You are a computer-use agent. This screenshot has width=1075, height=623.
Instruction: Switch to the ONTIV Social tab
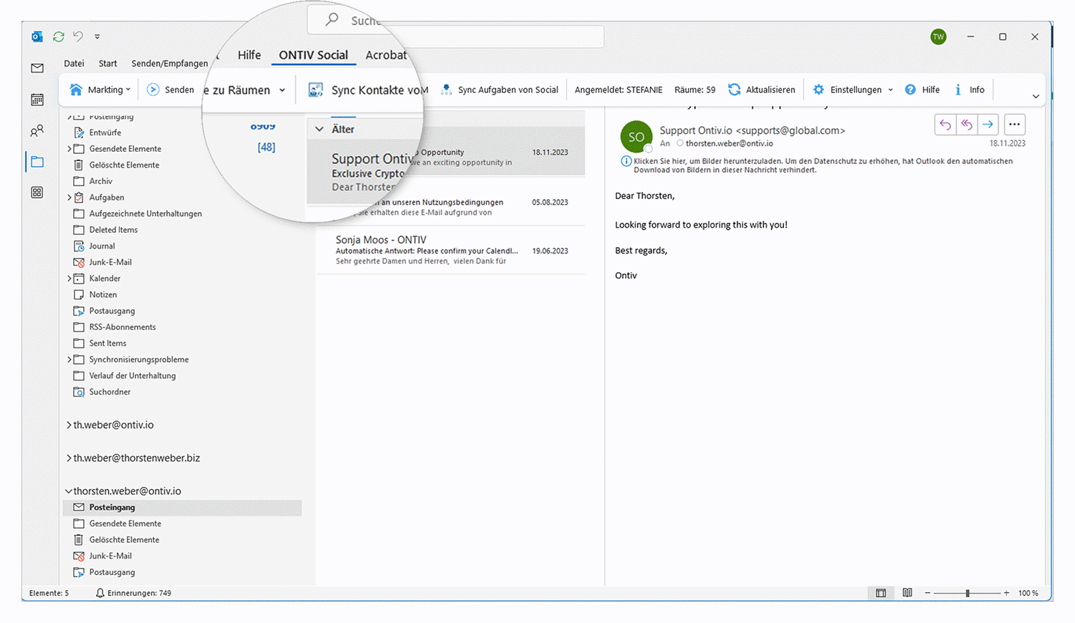(313, 55)
